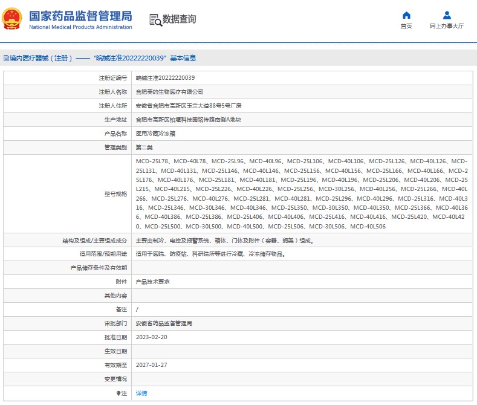This screenshot has width=477, height=405.
Task: Select product name 医用冷藏冷冻箱
Action: (155, 134)
